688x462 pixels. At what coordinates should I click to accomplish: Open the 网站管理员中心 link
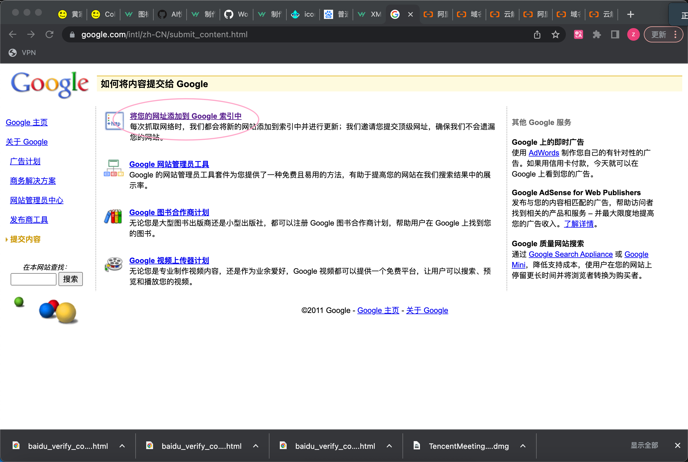coord(36,200)
